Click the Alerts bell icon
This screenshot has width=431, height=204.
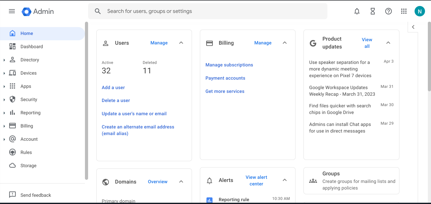[209, 181]
